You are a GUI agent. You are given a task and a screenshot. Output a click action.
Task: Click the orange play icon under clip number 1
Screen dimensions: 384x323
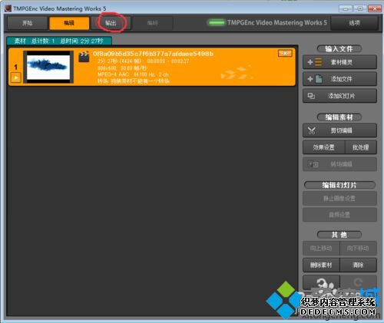click(16, 77)
